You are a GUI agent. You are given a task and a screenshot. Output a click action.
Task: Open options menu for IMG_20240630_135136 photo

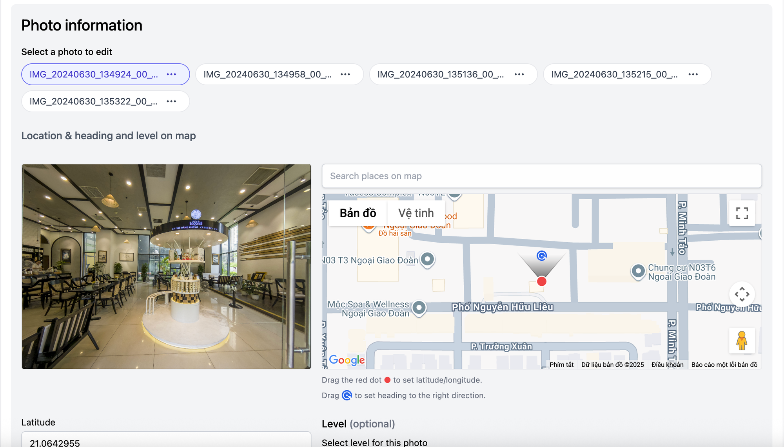click(x=519, y=74)
